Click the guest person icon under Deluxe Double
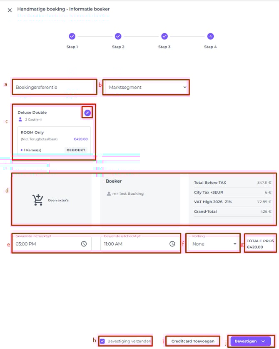The height and width of the screenshot is (349, 279). click(x=20, y=120)
